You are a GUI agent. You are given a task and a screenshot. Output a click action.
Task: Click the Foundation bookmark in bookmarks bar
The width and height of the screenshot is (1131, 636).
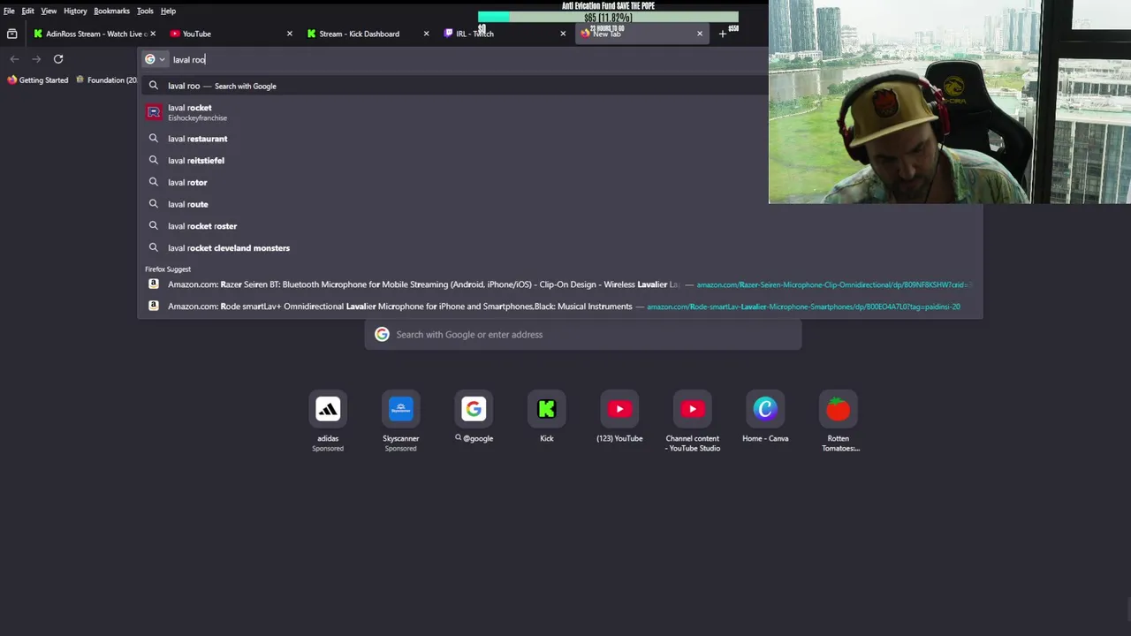coord(106,79)
